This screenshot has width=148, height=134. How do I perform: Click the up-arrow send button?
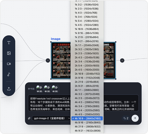[135, 118]
